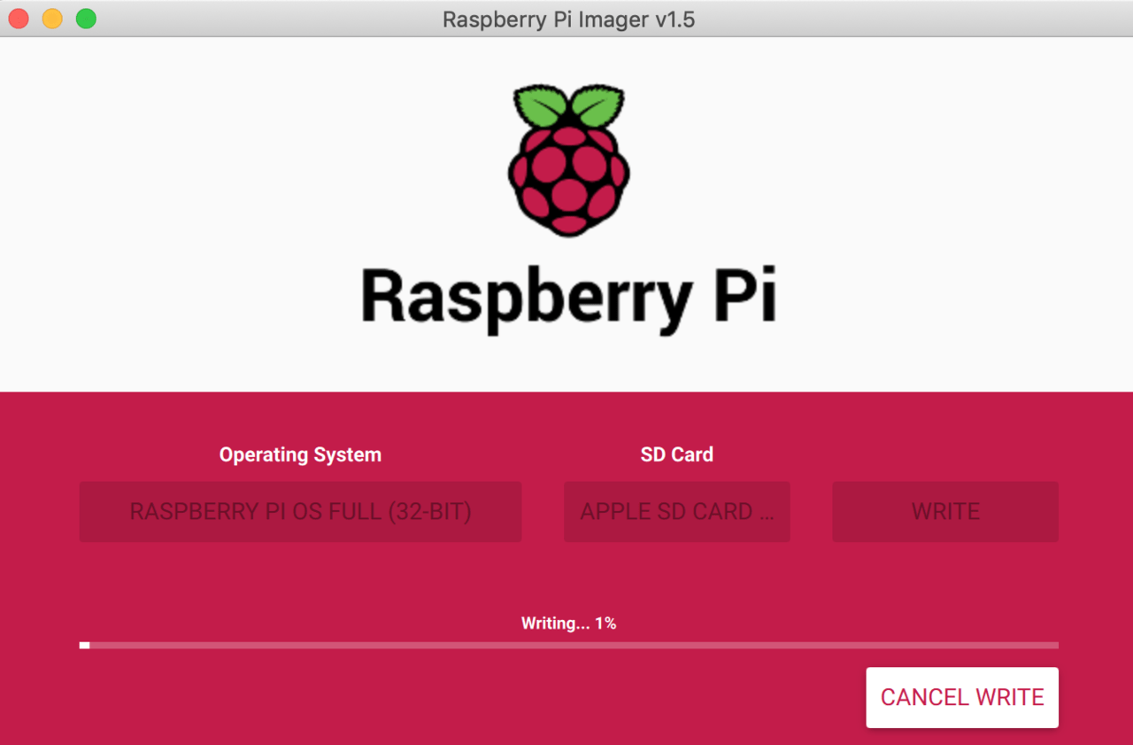Click the "SD Card" heading label
Screen dimensions: 1133x745
pos(676,455)
